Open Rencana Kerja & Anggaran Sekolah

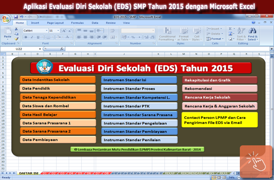click(220, 106)
